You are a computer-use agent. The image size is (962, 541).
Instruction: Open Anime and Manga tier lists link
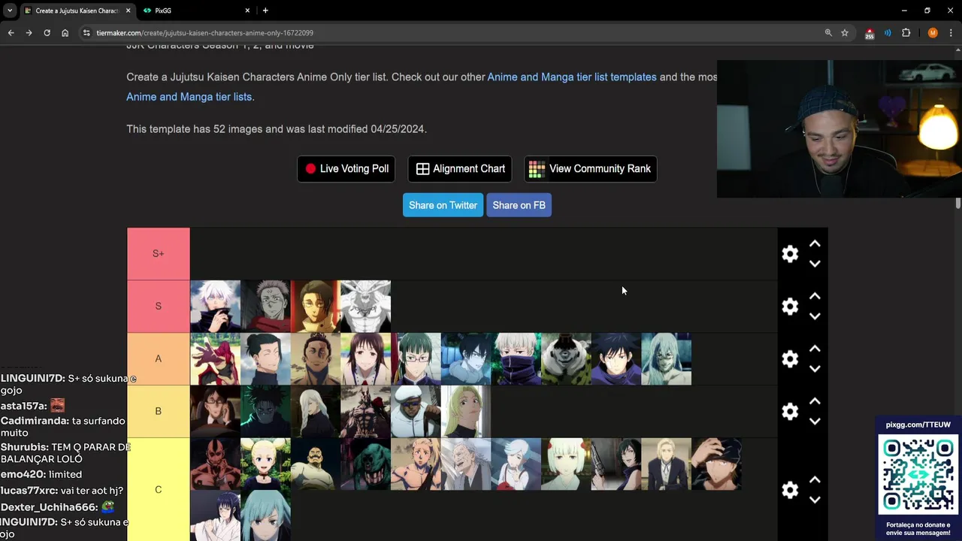[x=189, y=97]
